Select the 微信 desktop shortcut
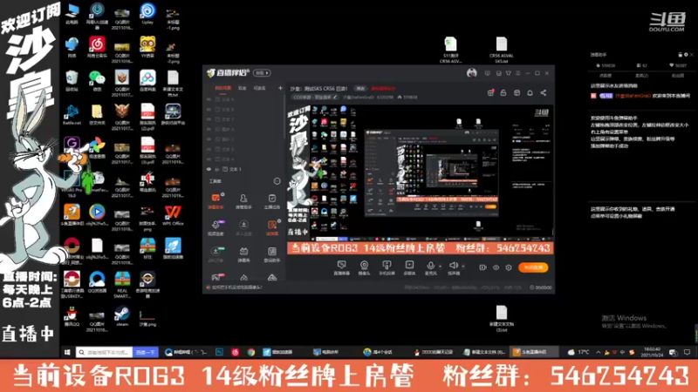 [97, 80]
